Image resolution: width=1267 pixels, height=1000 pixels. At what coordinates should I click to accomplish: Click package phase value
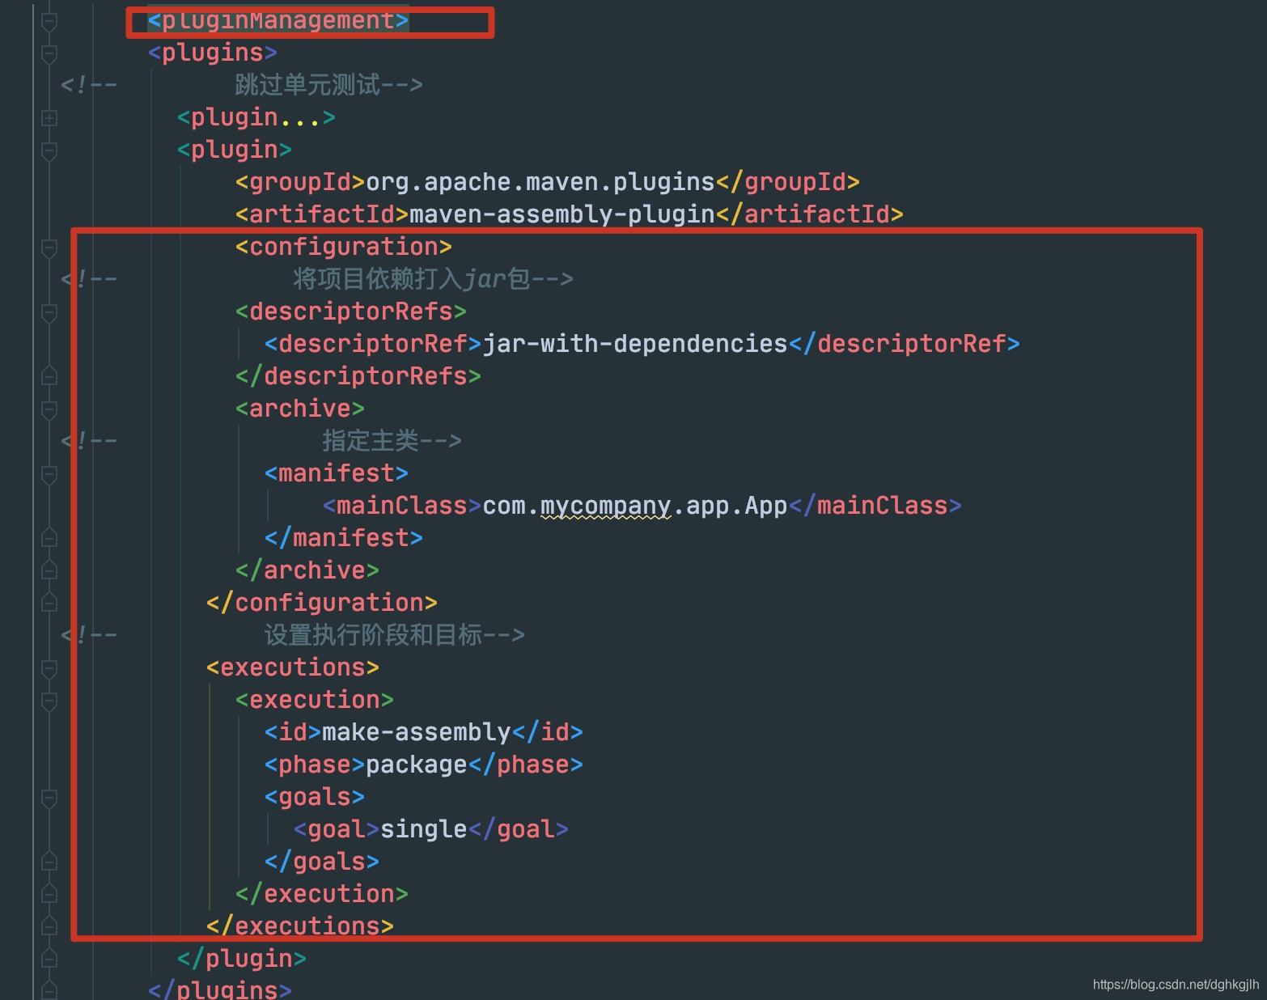pos(417,765)
